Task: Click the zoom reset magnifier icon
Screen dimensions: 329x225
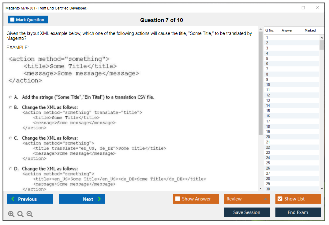Action: [x=21, y=214]
